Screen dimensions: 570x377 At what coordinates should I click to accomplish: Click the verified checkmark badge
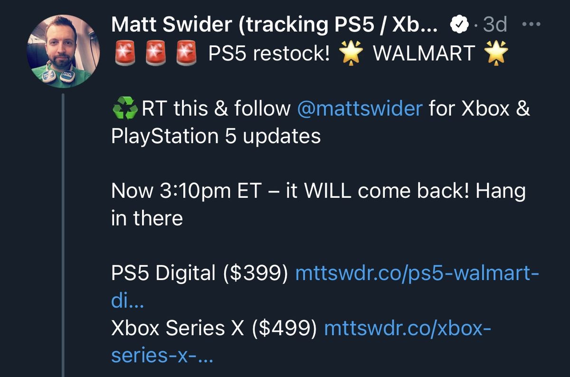click(x=459, y=24)
